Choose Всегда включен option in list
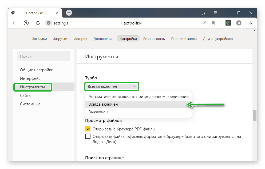The image size is (265, 169). point(139,104)
